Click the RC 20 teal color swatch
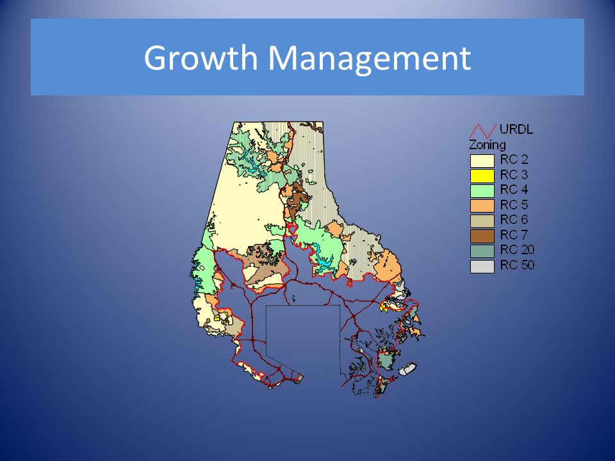Viewport: 615px width, 461px height. 482,251
